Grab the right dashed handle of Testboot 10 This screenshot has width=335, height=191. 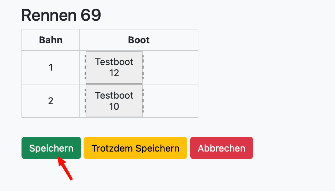click(143, 101)
